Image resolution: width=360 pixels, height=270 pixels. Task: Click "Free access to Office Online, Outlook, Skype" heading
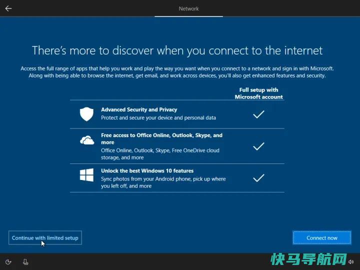point(161,138)
